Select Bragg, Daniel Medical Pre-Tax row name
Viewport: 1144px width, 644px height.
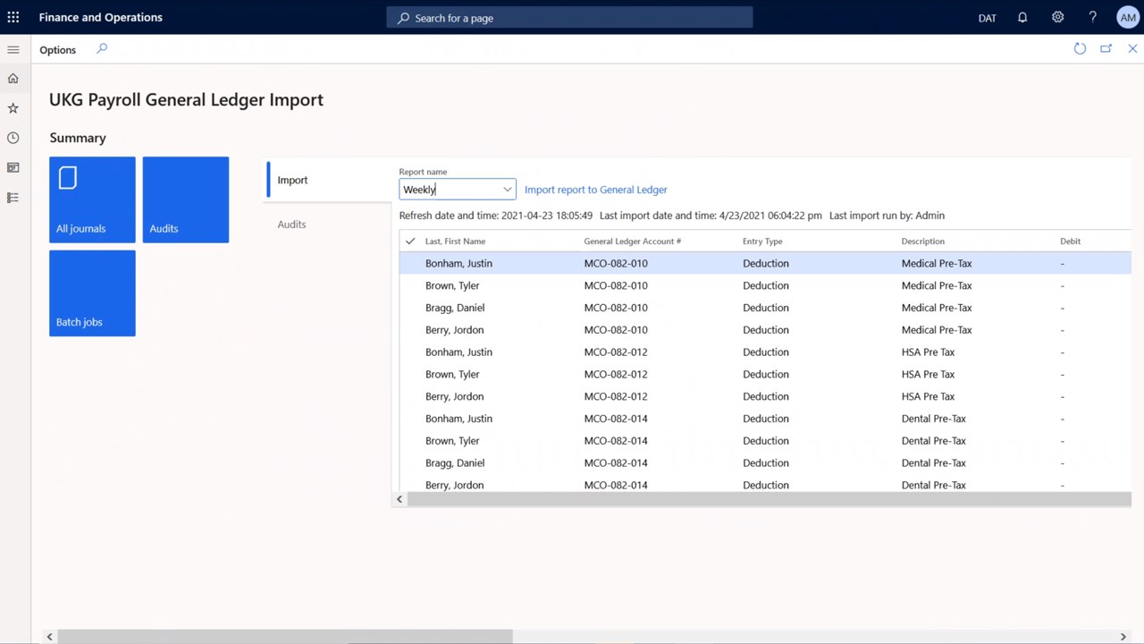click(455, 309)
